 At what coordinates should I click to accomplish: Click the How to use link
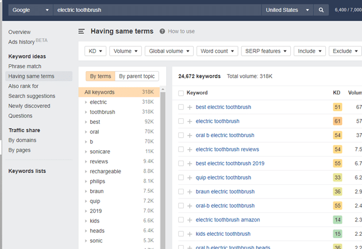click(x=181, y=32)
